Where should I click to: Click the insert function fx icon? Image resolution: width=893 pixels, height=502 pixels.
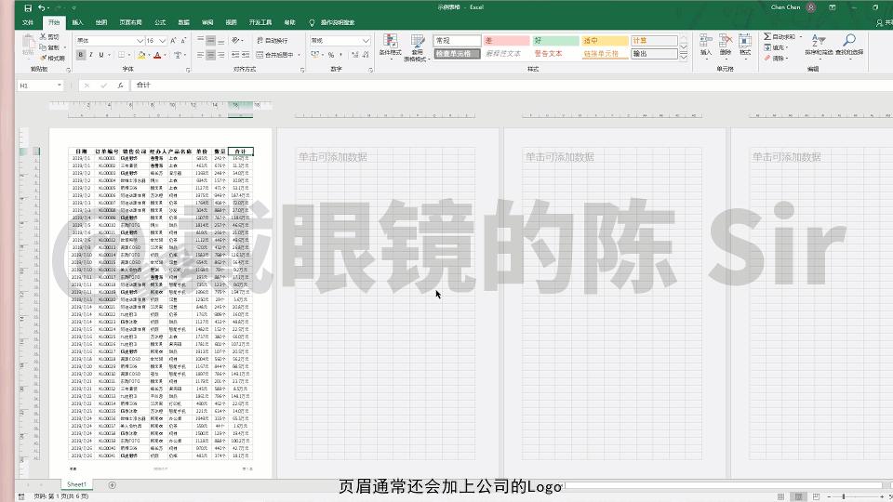coord(120,86)
